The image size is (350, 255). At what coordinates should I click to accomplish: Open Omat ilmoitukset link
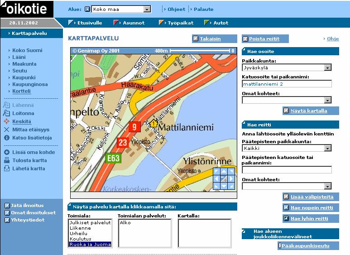tap(34, 212)
